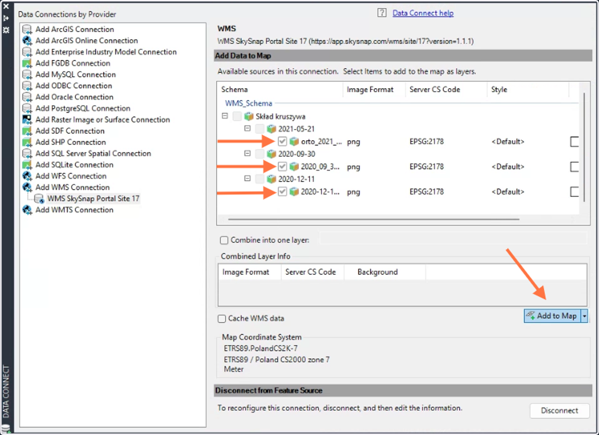Click the WMS SkySnap Portal Site 17 database icon
The image size is (599, 435).
39,199
